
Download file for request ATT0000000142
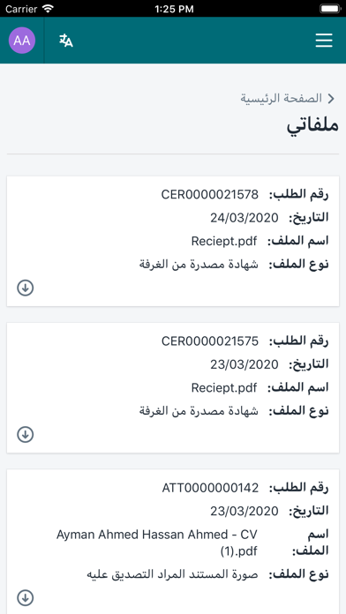point(26,598)
